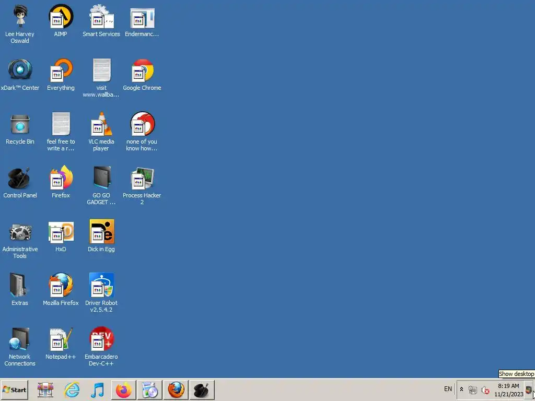
Task: Open the GO GO GADGET folder
Action: pos(101,185)
